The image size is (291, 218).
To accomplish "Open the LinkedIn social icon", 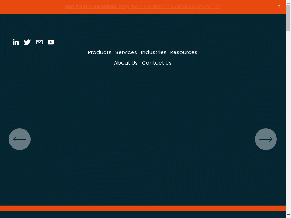I will coord(16,42).
